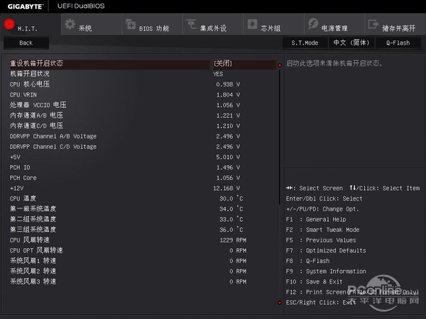Switch to 储存并离开 tab
This screenshot has height=319, width=426.
coord(395,24)
